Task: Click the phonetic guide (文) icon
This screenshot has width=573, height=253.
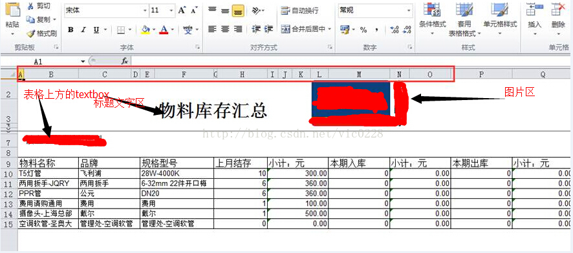Action: [x=188, y=30]
